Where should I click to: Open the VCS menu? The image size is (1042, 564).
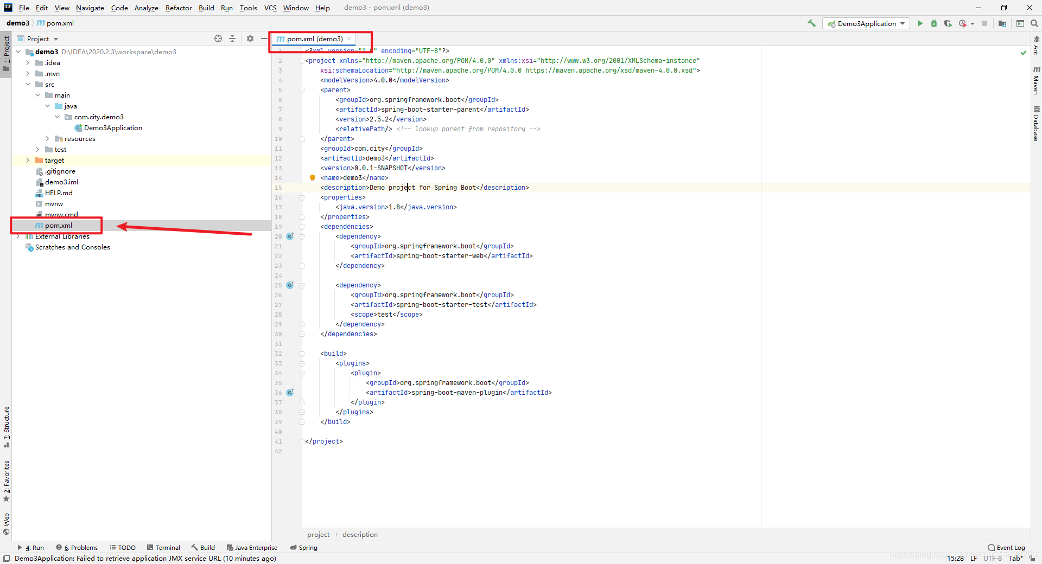point(270,8)
